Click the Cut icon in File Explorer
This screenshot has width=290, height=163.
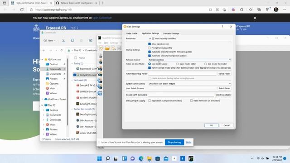(x=63, y=40)
